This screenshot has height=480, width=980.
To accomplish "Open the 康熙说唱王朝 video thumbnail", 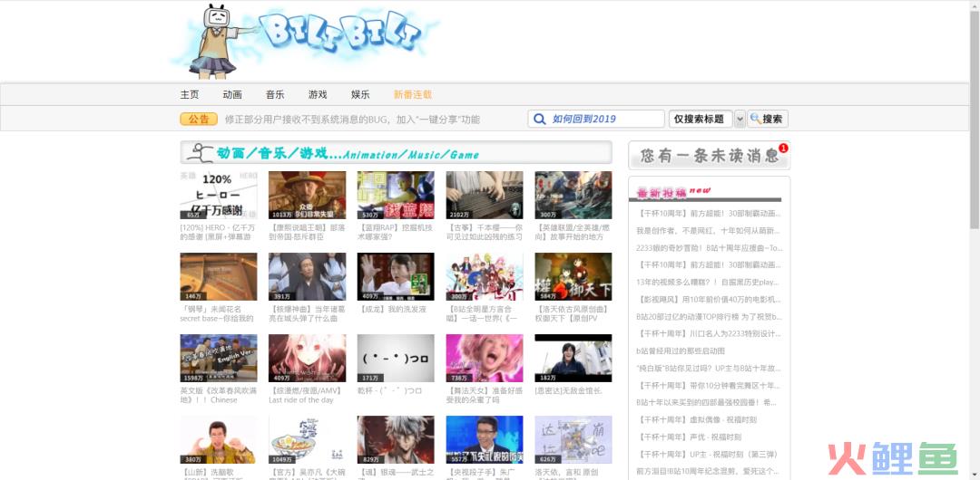I will [307, 196].
